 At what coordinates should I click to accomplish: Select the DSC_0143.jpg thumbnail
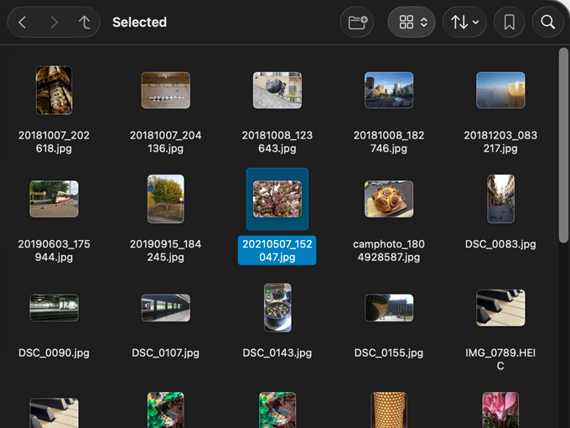point(277,308)
